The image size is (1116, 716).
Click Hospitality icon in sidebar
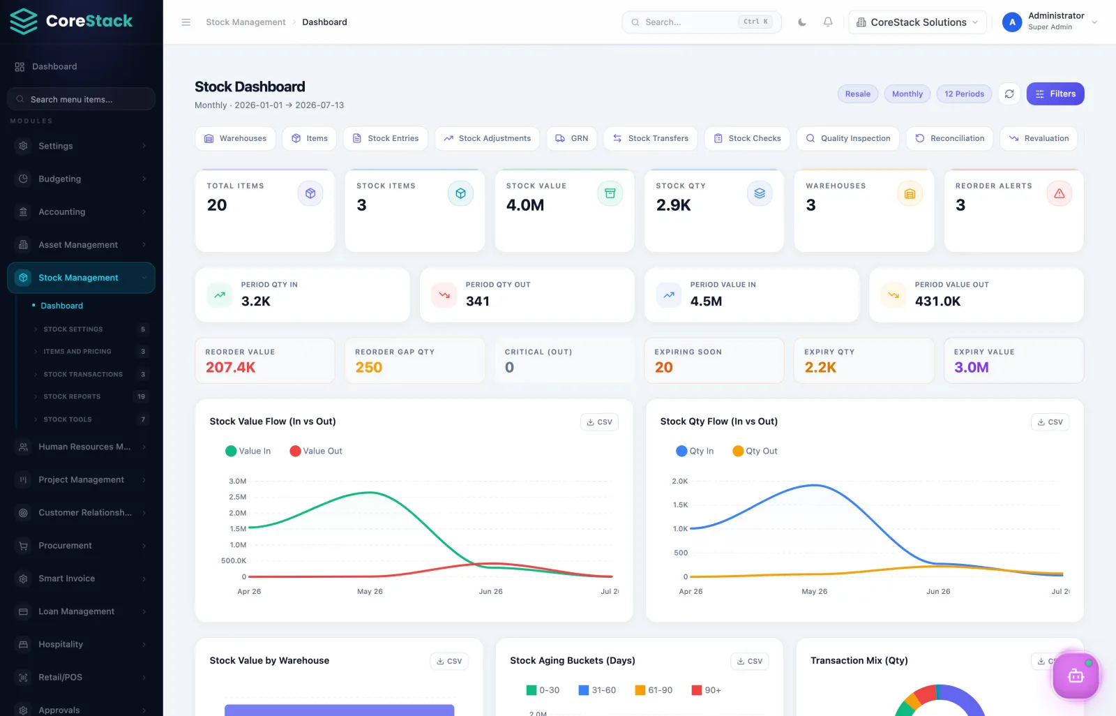[x=23, y=644]
